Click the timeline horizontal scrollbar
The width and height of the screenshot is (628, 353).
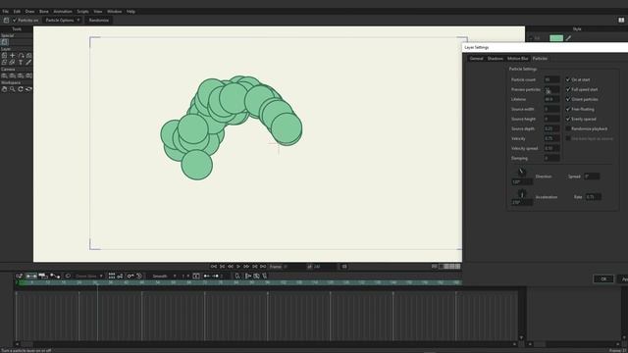[266, 344]
